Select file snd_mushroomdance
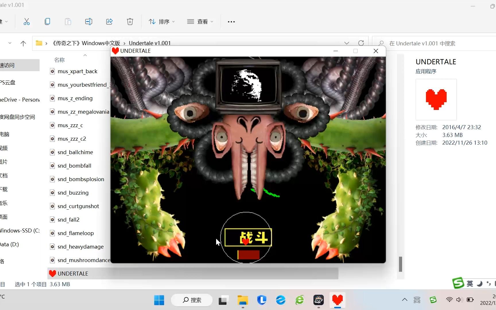The width and height of the screenshot is (496, 310). click(80, 260)
